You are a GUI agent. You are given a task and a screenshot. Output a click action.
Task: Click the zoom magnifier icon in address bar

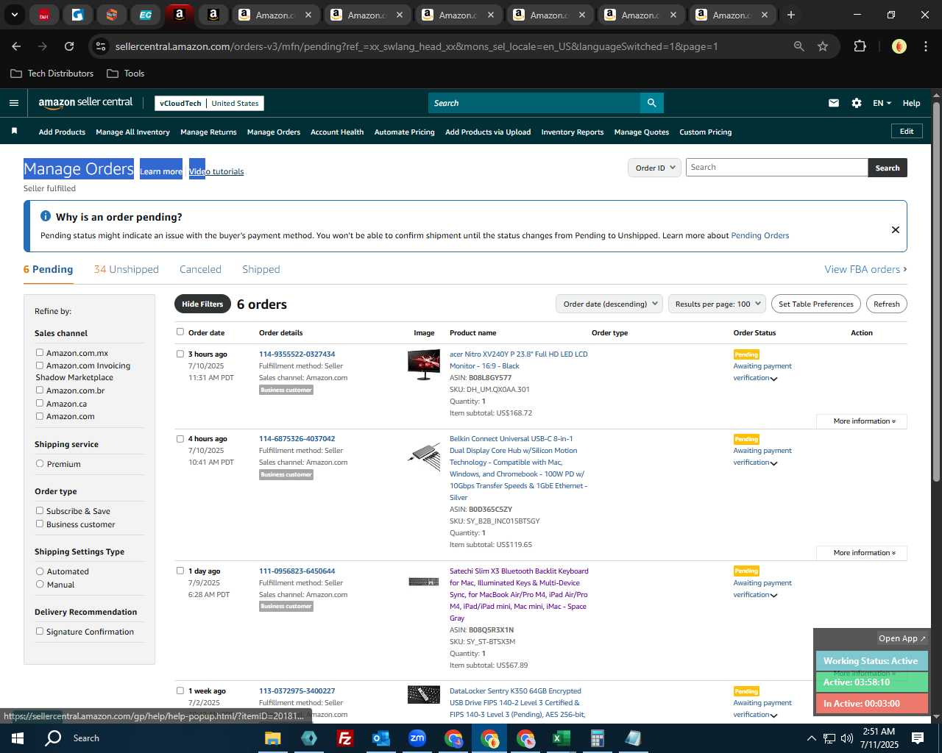(x=799, y=46)
